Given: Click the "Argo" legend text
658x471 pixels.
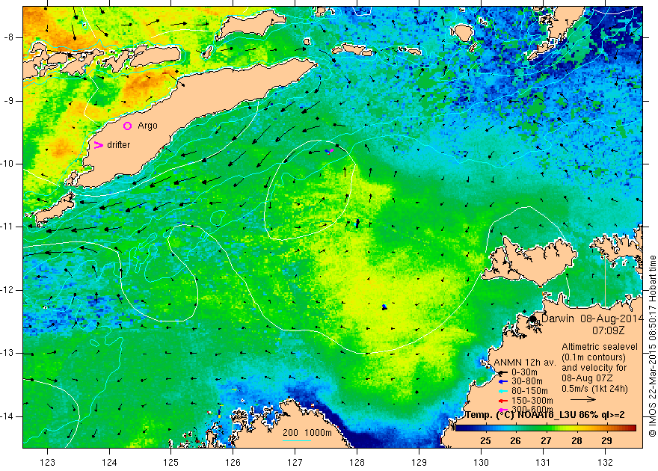Looking at the screenshot, I should pyautogui.click(x=147, y=126).
